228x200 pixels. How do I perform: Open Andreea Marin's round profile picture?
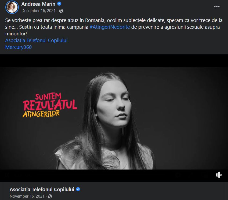tap(12, 7)
